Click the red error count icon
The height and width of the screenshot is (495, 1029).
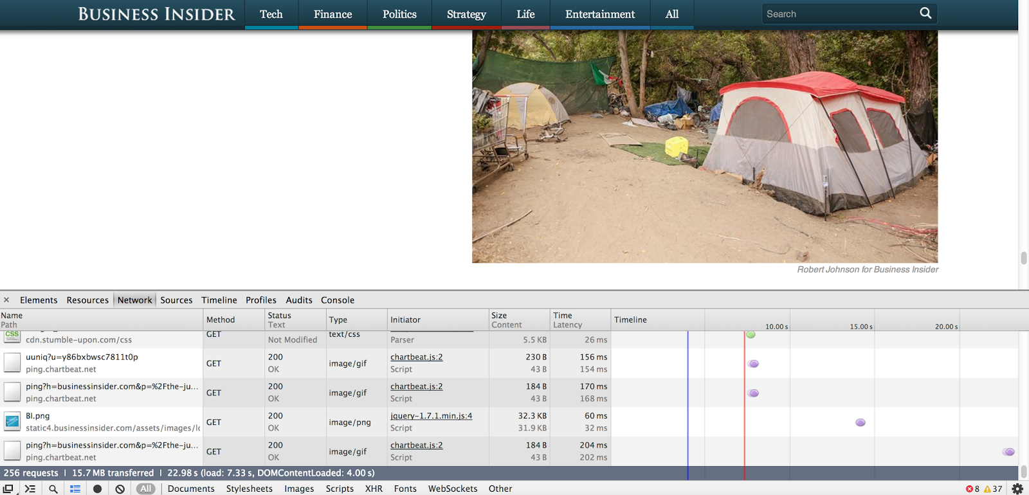tap(969, 489)
